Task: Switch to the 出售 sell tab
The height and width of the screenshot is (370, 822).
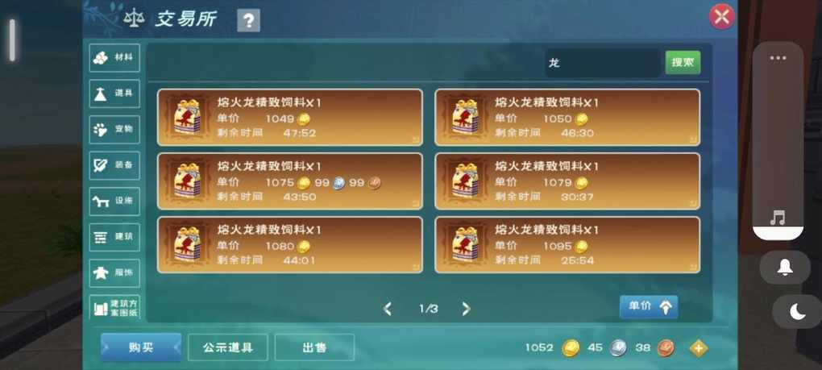Action: coord(314,347)
